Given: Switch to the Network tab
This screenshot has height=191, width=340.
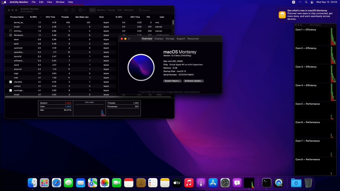Looking at the screenshot, I should point(129,10).
